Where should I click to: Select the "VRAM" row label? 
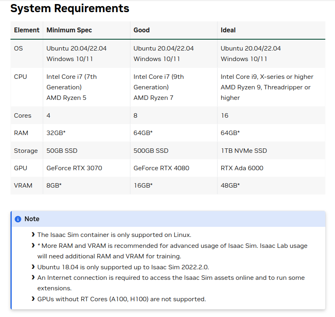pyautogui.click(x=23, y=185)
